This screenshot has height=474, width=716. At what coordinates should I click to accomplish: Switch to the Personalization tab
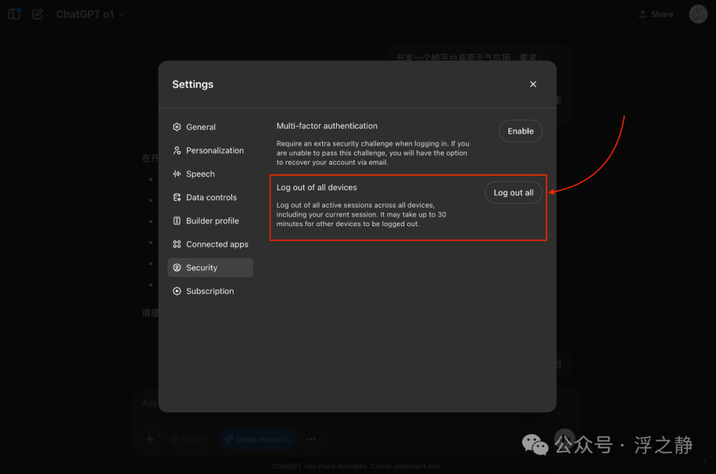pos(210,150)
